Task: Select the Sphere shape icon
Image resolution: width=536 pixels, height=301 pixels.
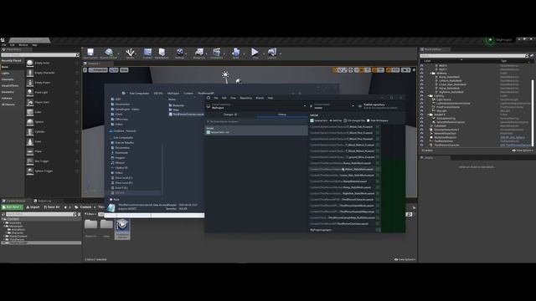Action: (x=30, y=122)
